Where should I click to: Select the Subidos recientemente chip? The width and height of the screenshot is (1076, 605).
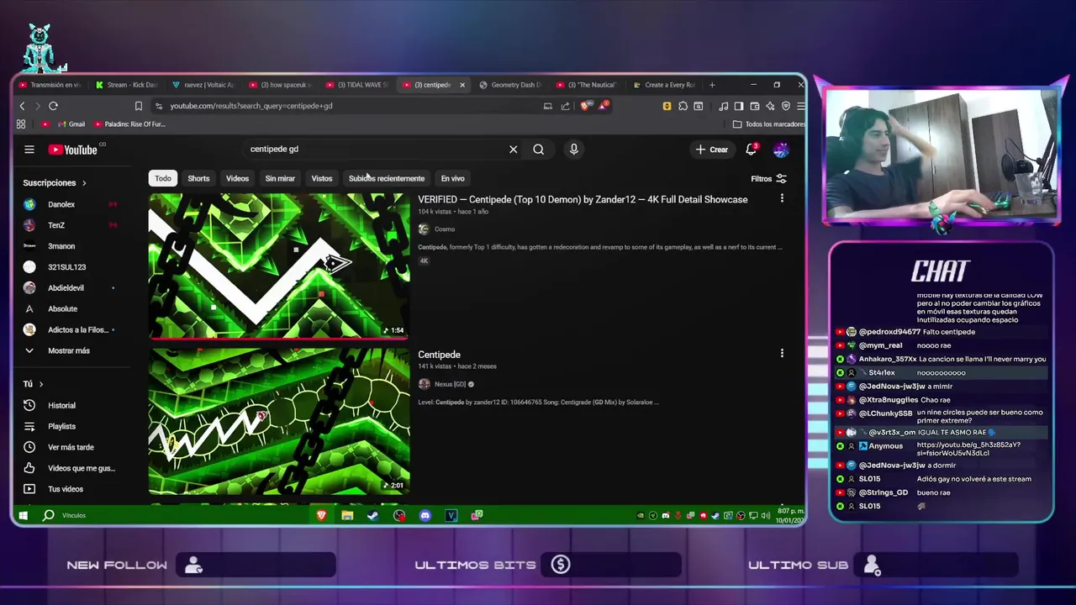click(387, 178)
